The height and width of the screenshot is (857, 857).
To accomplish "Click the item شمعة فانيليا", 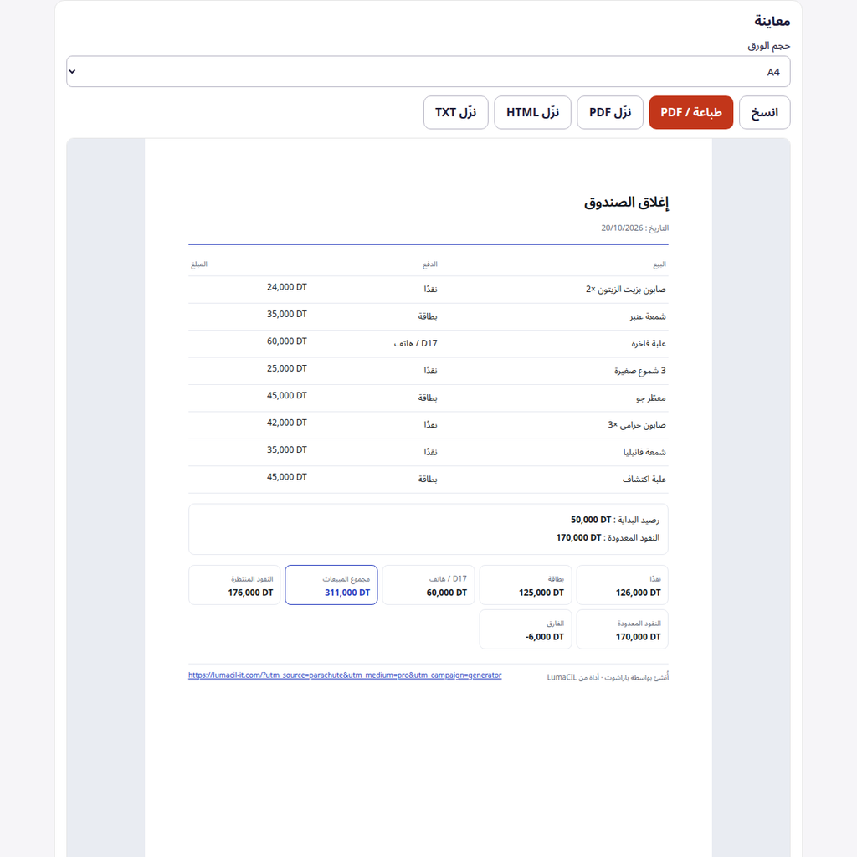I will click(644, 452).
